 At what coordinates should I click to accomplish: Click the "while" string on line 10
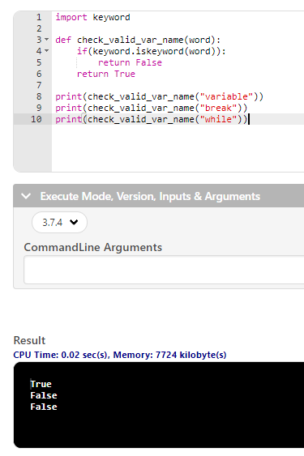click(218, 119)
